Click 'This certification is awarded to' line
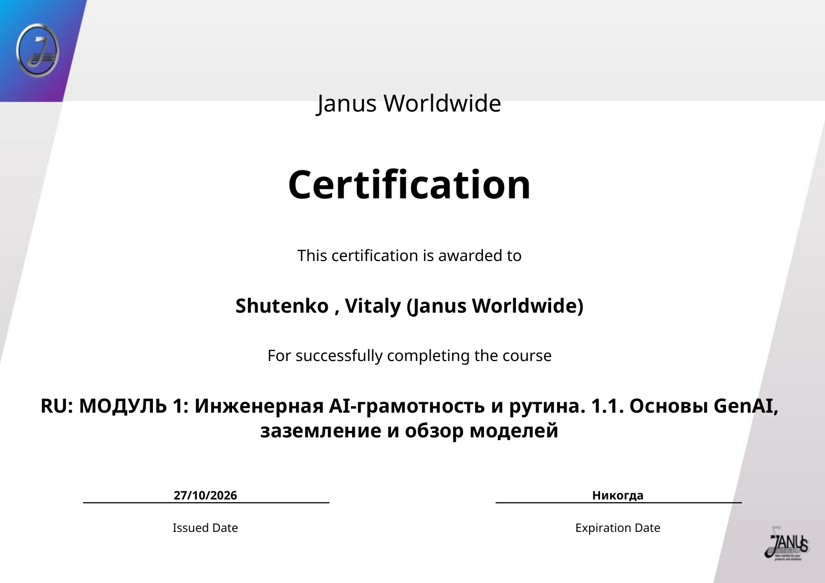The image size is (825, 583). point(409,256)
